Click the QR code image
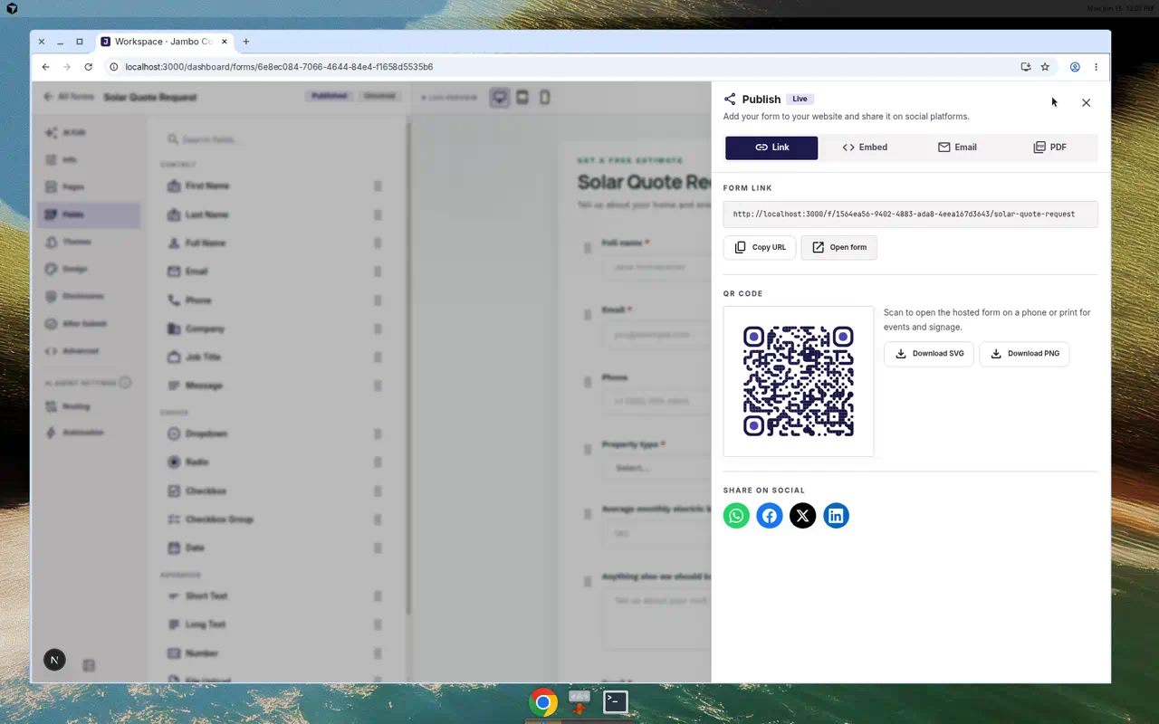1159x724 pixels. pos(799,381)
